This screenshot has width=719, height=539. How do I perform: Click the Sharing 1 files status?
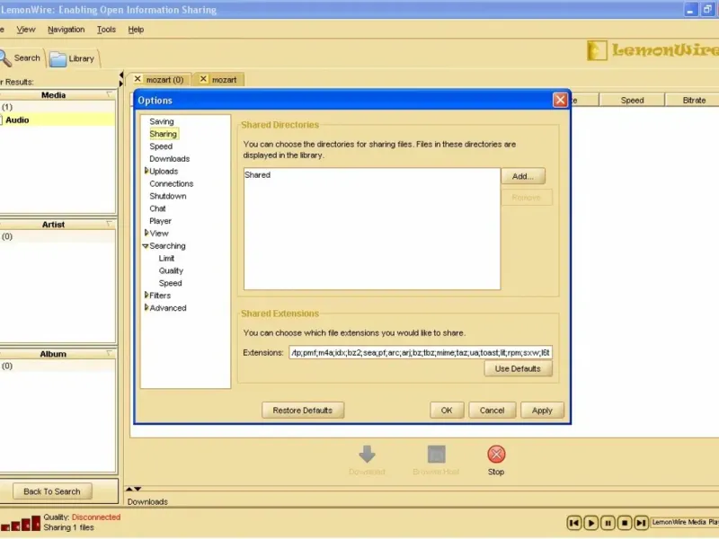tap(69, 527)
